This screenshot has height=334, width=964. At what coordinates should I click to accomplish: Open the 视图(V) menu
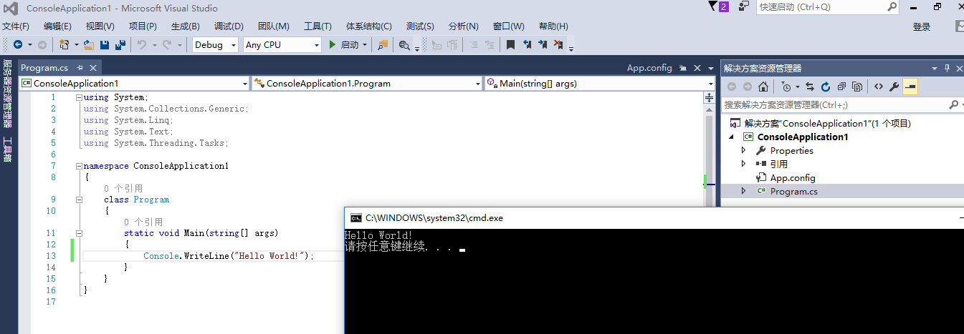[x=100, y=26]
